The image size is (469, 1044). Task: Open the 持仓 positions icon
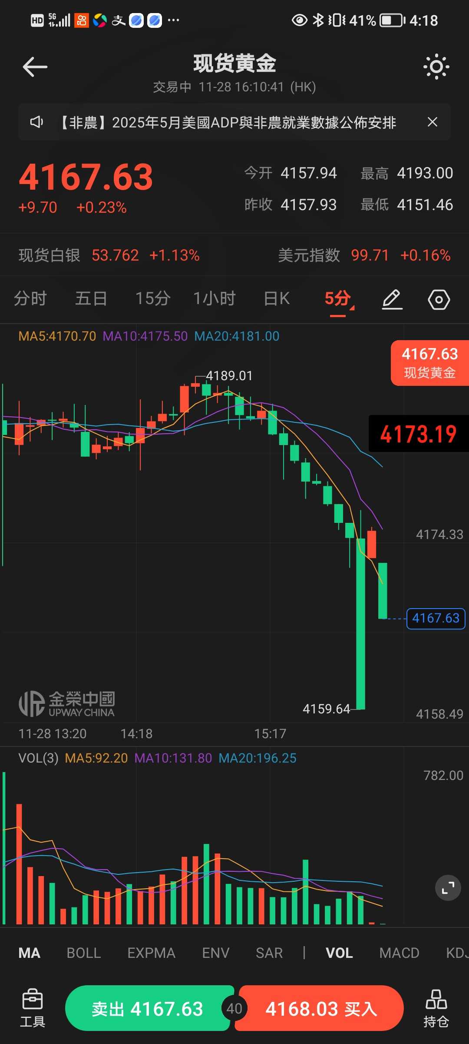(436, 1008)
